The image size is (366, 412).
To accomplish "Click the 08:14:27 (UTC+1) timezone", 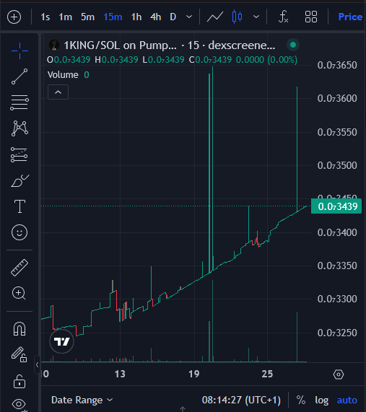I will click(241, 400).
